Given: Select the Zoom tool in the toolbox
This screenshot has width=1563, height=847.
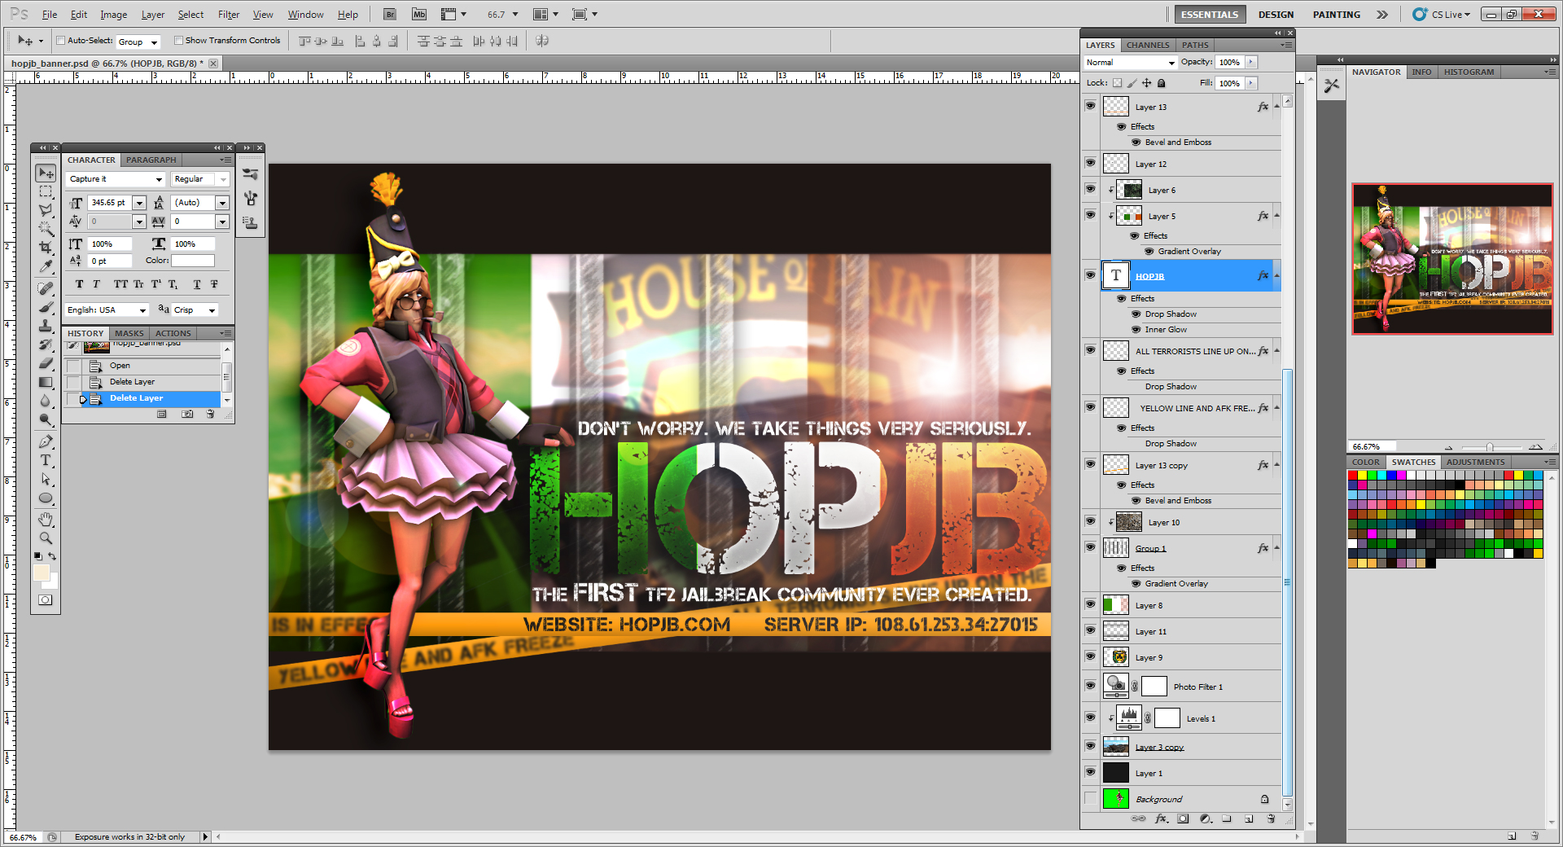Looking at the screenshot, I should 46,538.
